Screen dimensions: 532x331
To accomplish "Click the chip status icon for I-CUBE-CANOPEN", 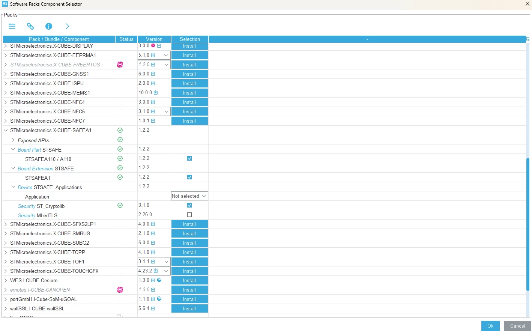I will 120,290.
